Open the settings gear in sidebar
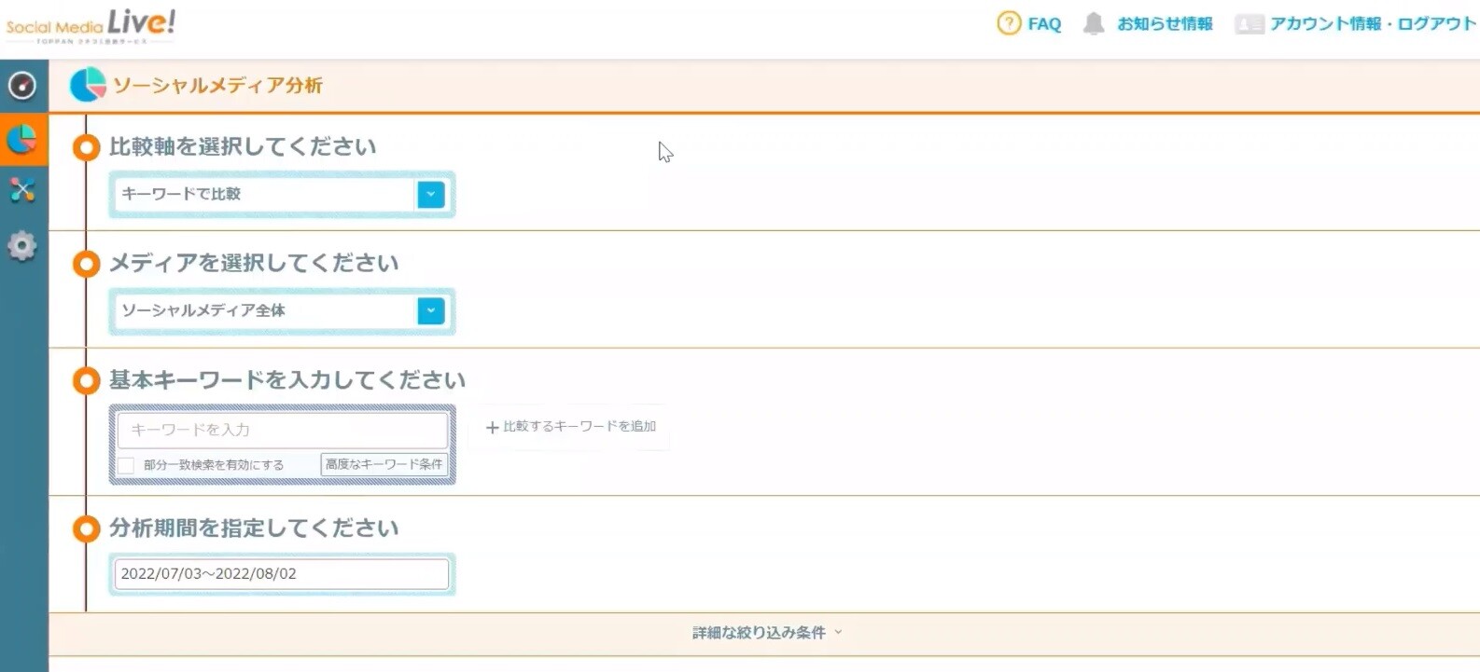 [x=22, y=246]
